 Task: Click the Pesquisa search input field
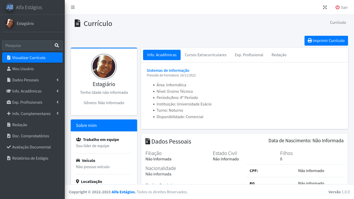click(26, 45)
